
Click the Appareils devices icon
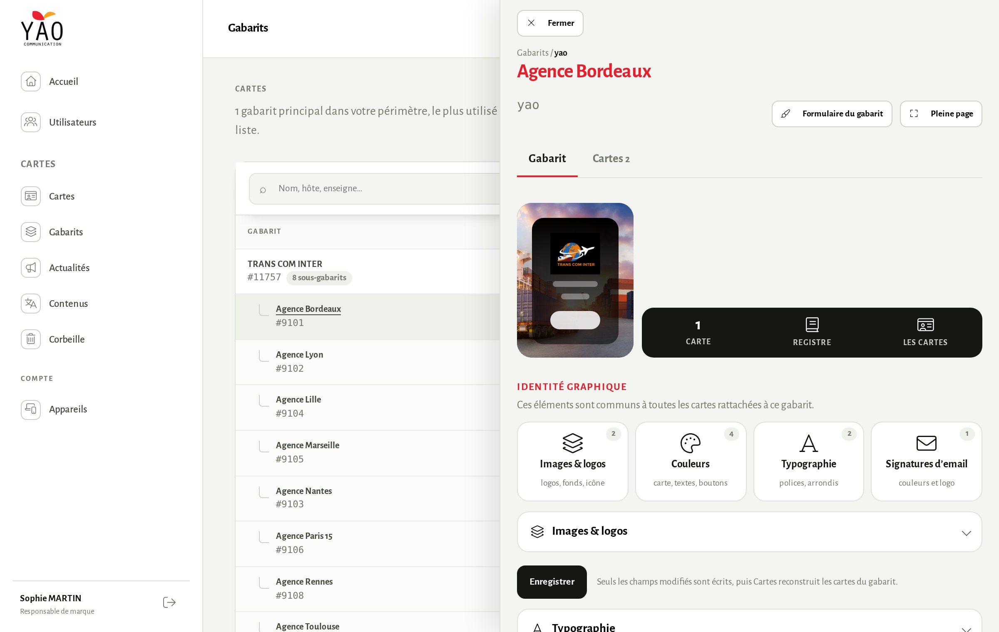(31, 410)
